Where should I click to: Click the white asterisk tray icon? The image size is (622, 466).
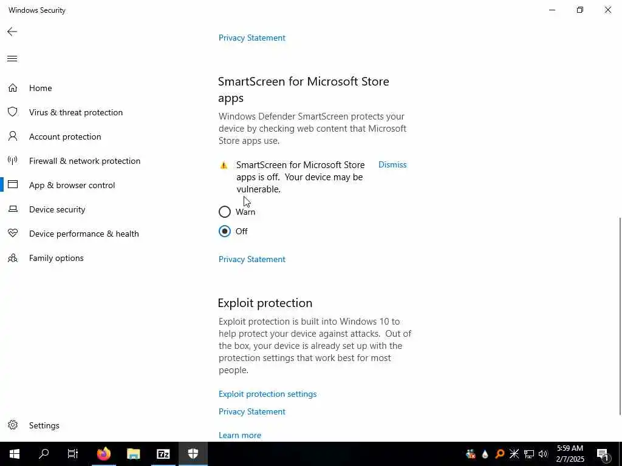(x=514, y=454)
